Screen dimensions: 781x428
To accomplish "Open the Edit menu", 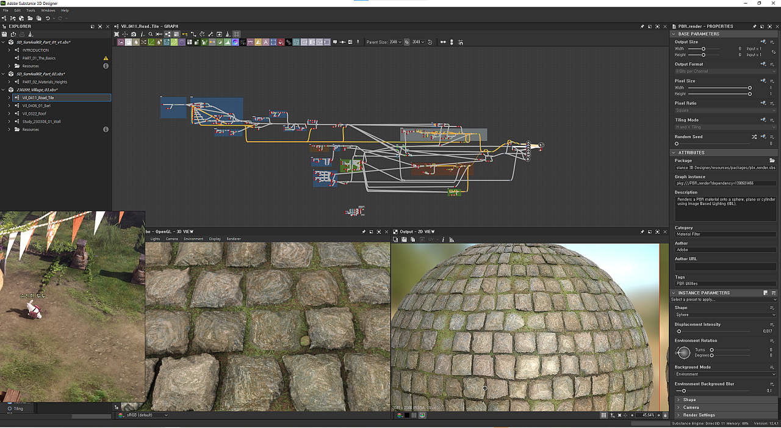I will tap(17, 10).
